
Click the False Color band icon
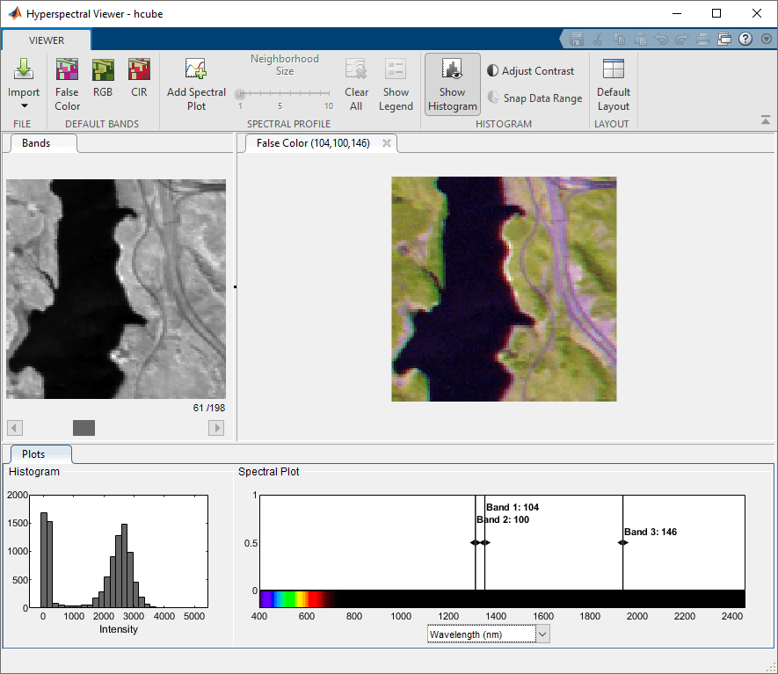pyautogui.click(x=67, y=70)
